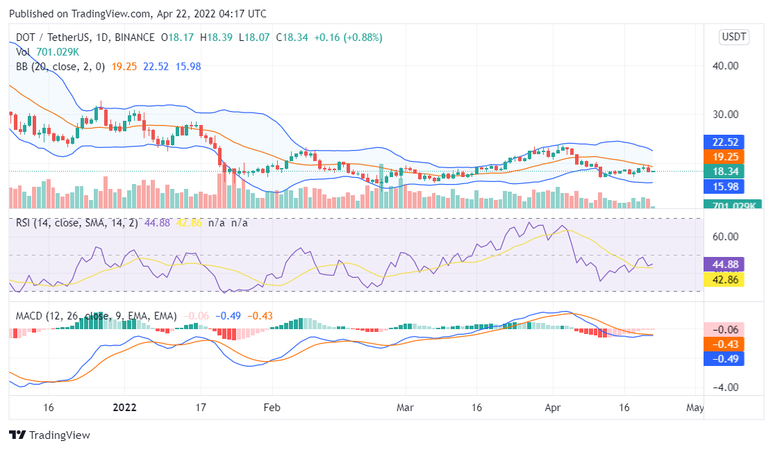Click the blue 22.52 upper band price tag
The height and width of the screenshot is (450, 773).
[x=724, y=142]
